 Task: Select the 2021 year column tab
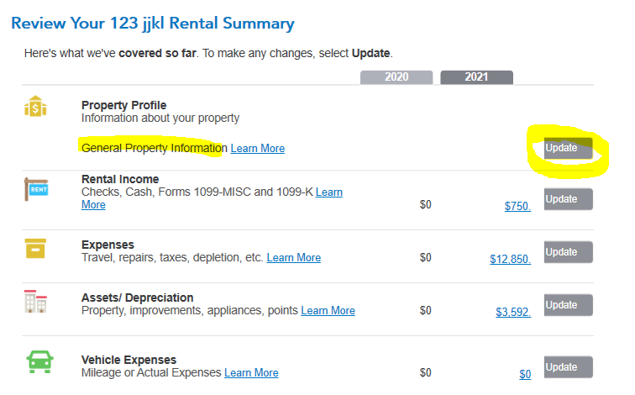click(476, 77)
